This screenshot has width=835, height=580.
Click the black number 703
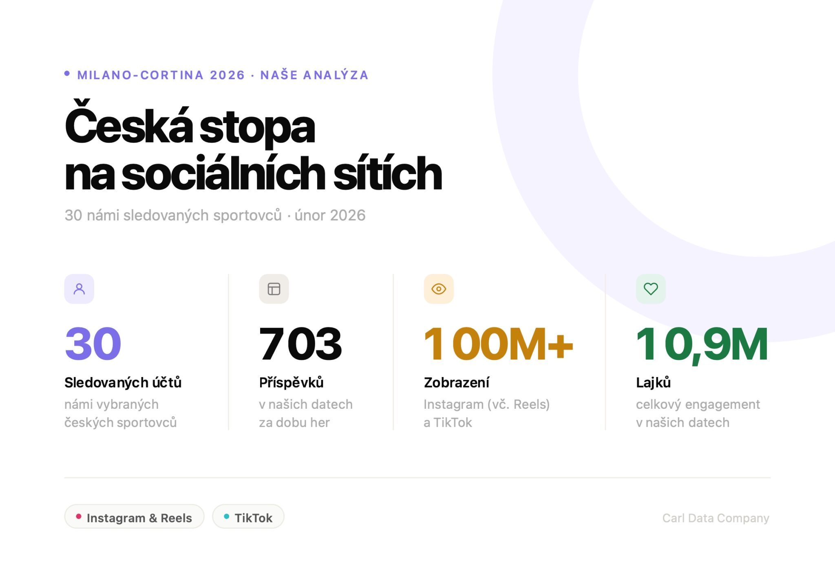pyautogui.click(x=300, y=344)
